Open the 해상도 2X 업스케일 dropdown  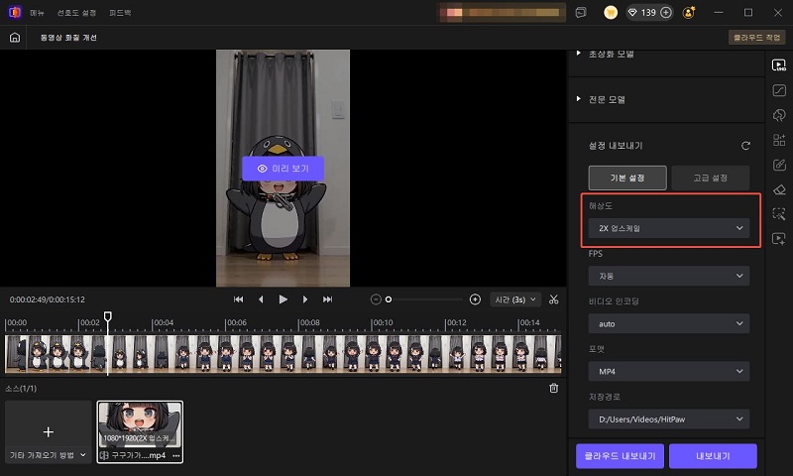[668, 228]
